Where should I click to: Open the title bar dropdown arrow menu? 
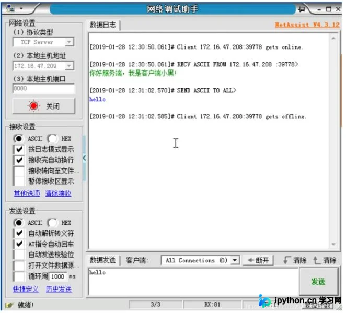point(21,8)
